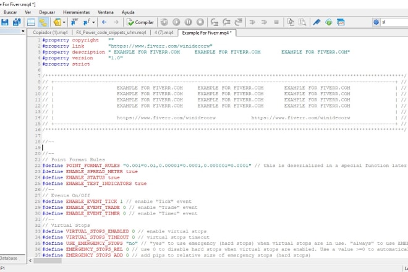This screenshot has height=272, width=408.
Task: Click the stop debugging icon
Action: click(200, 22)
